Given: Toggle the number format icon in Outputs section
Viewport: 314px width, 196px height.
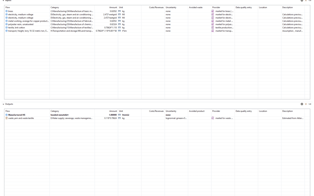Looking at the screenshot, I should point(309,104).
